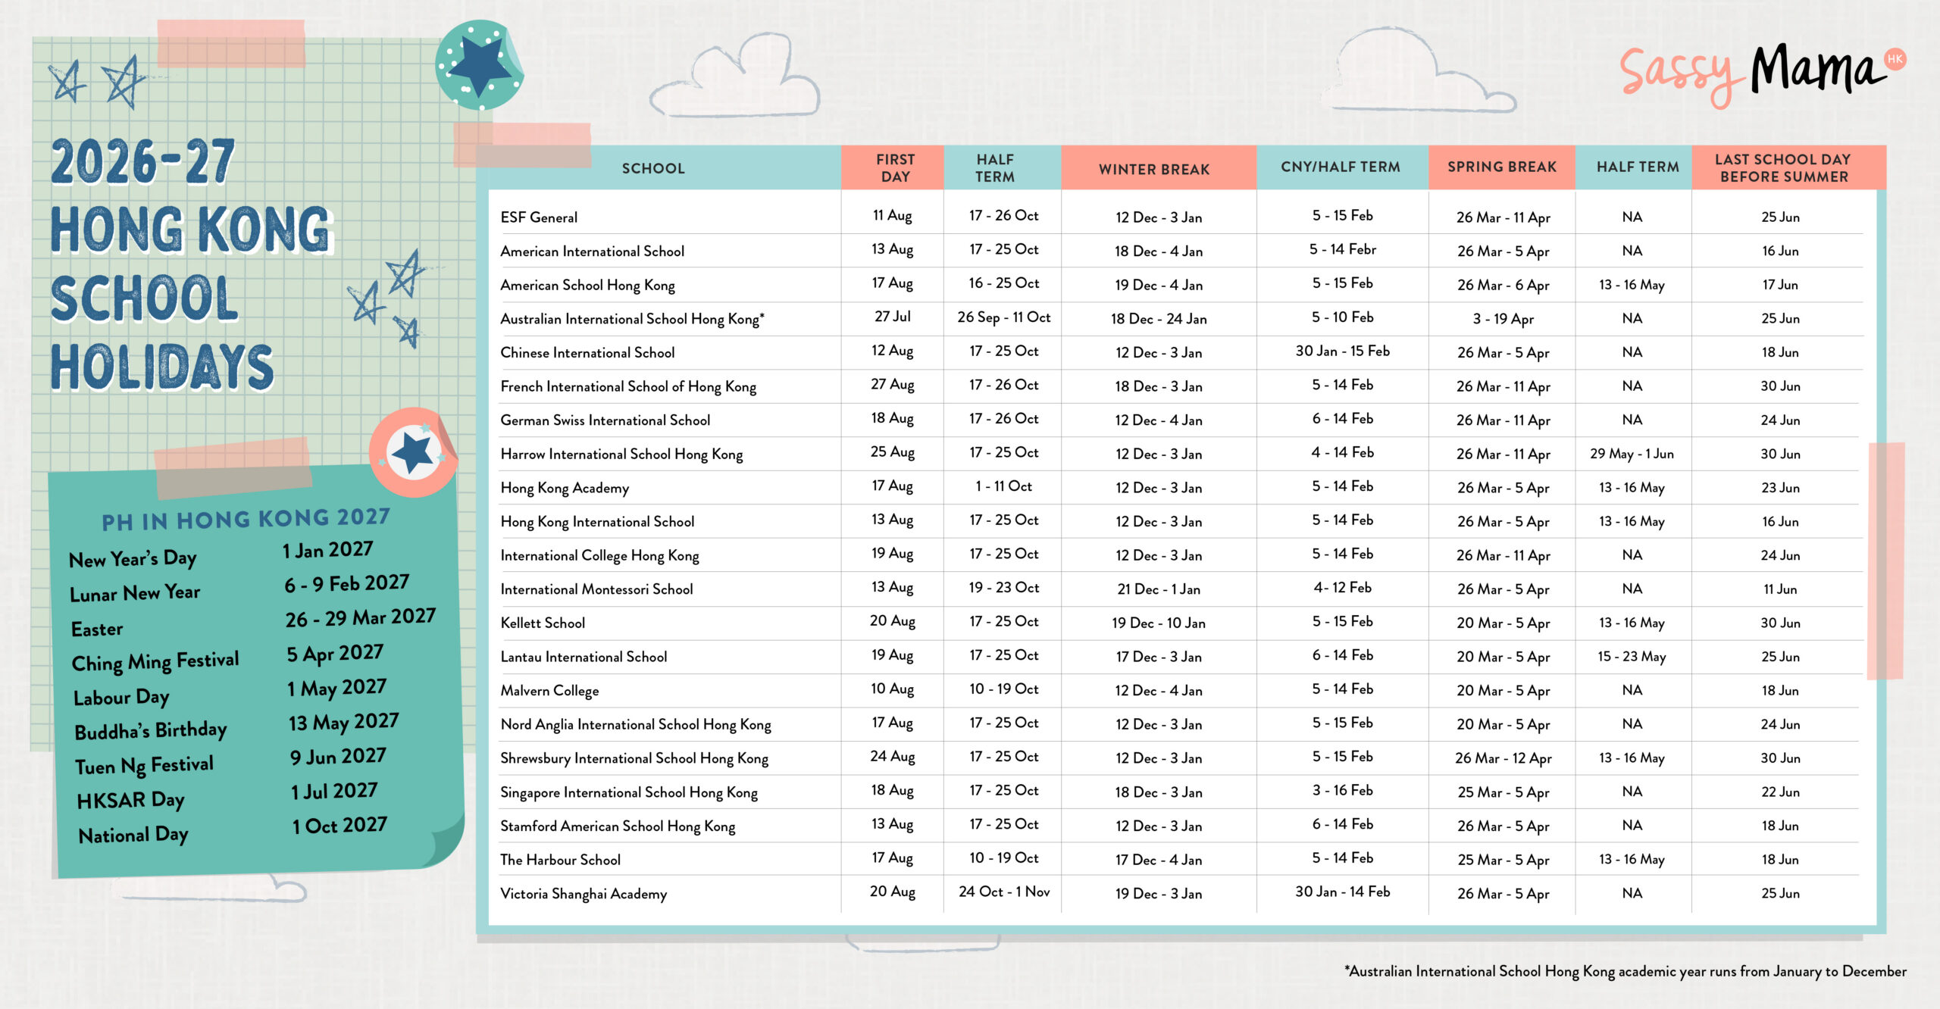Click Malvern College name
This screenshot has width=1940, height=1009.
pos(549,690)
